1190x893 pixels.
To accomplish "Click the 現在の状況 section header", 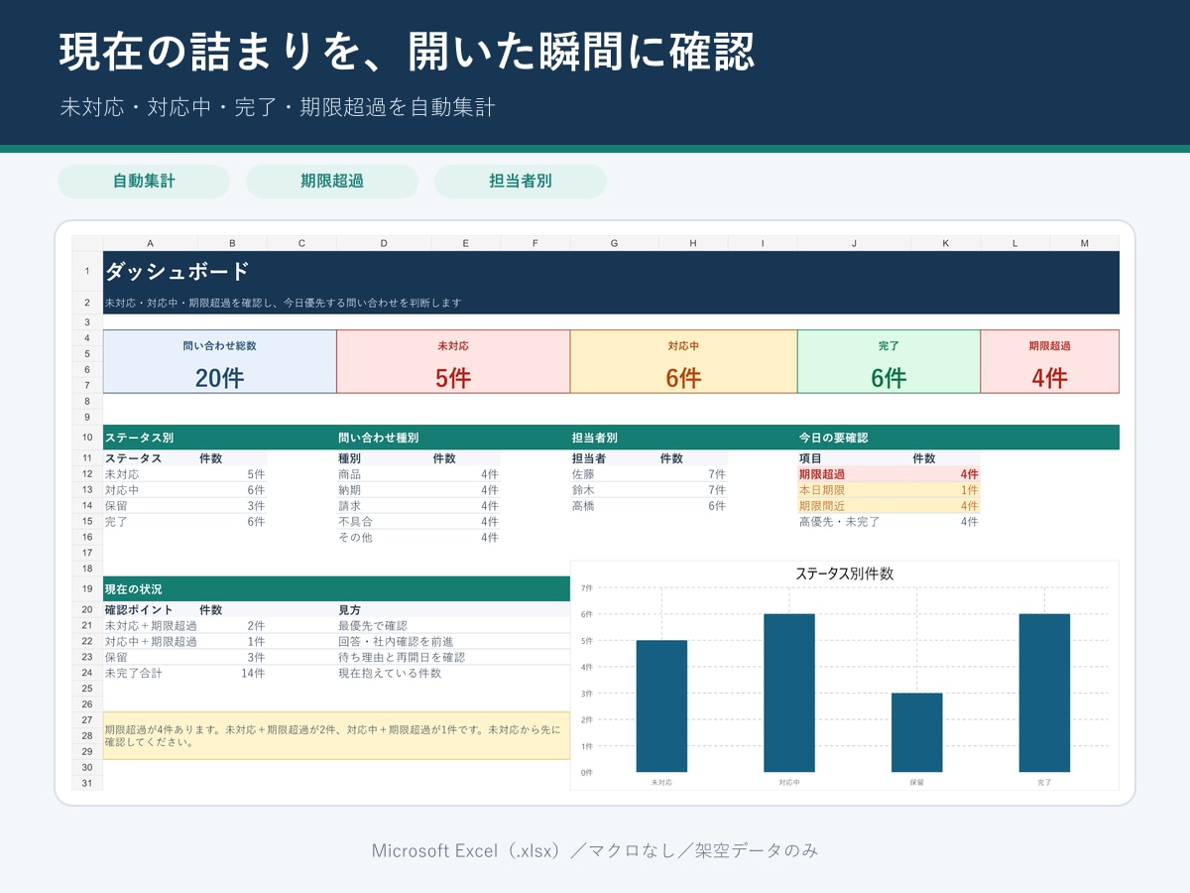I will click(336, 588).
